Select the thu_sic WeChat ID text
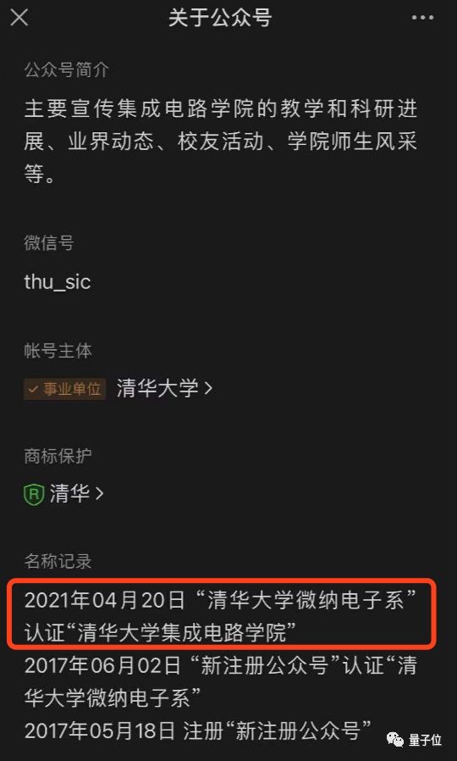Viewport: 457px width, 761px height. point(58,282)
